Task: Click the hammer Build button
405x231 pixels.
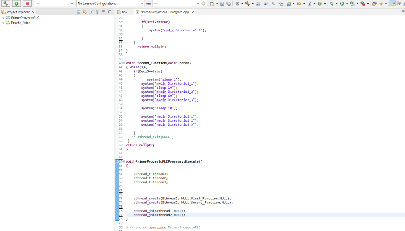Action: [6, 4]
